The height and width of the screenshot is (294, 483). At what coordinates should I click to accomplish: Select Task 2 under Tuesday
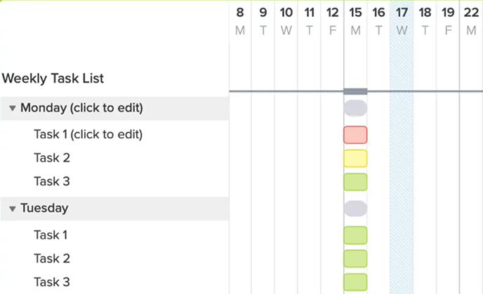(52, 259)
